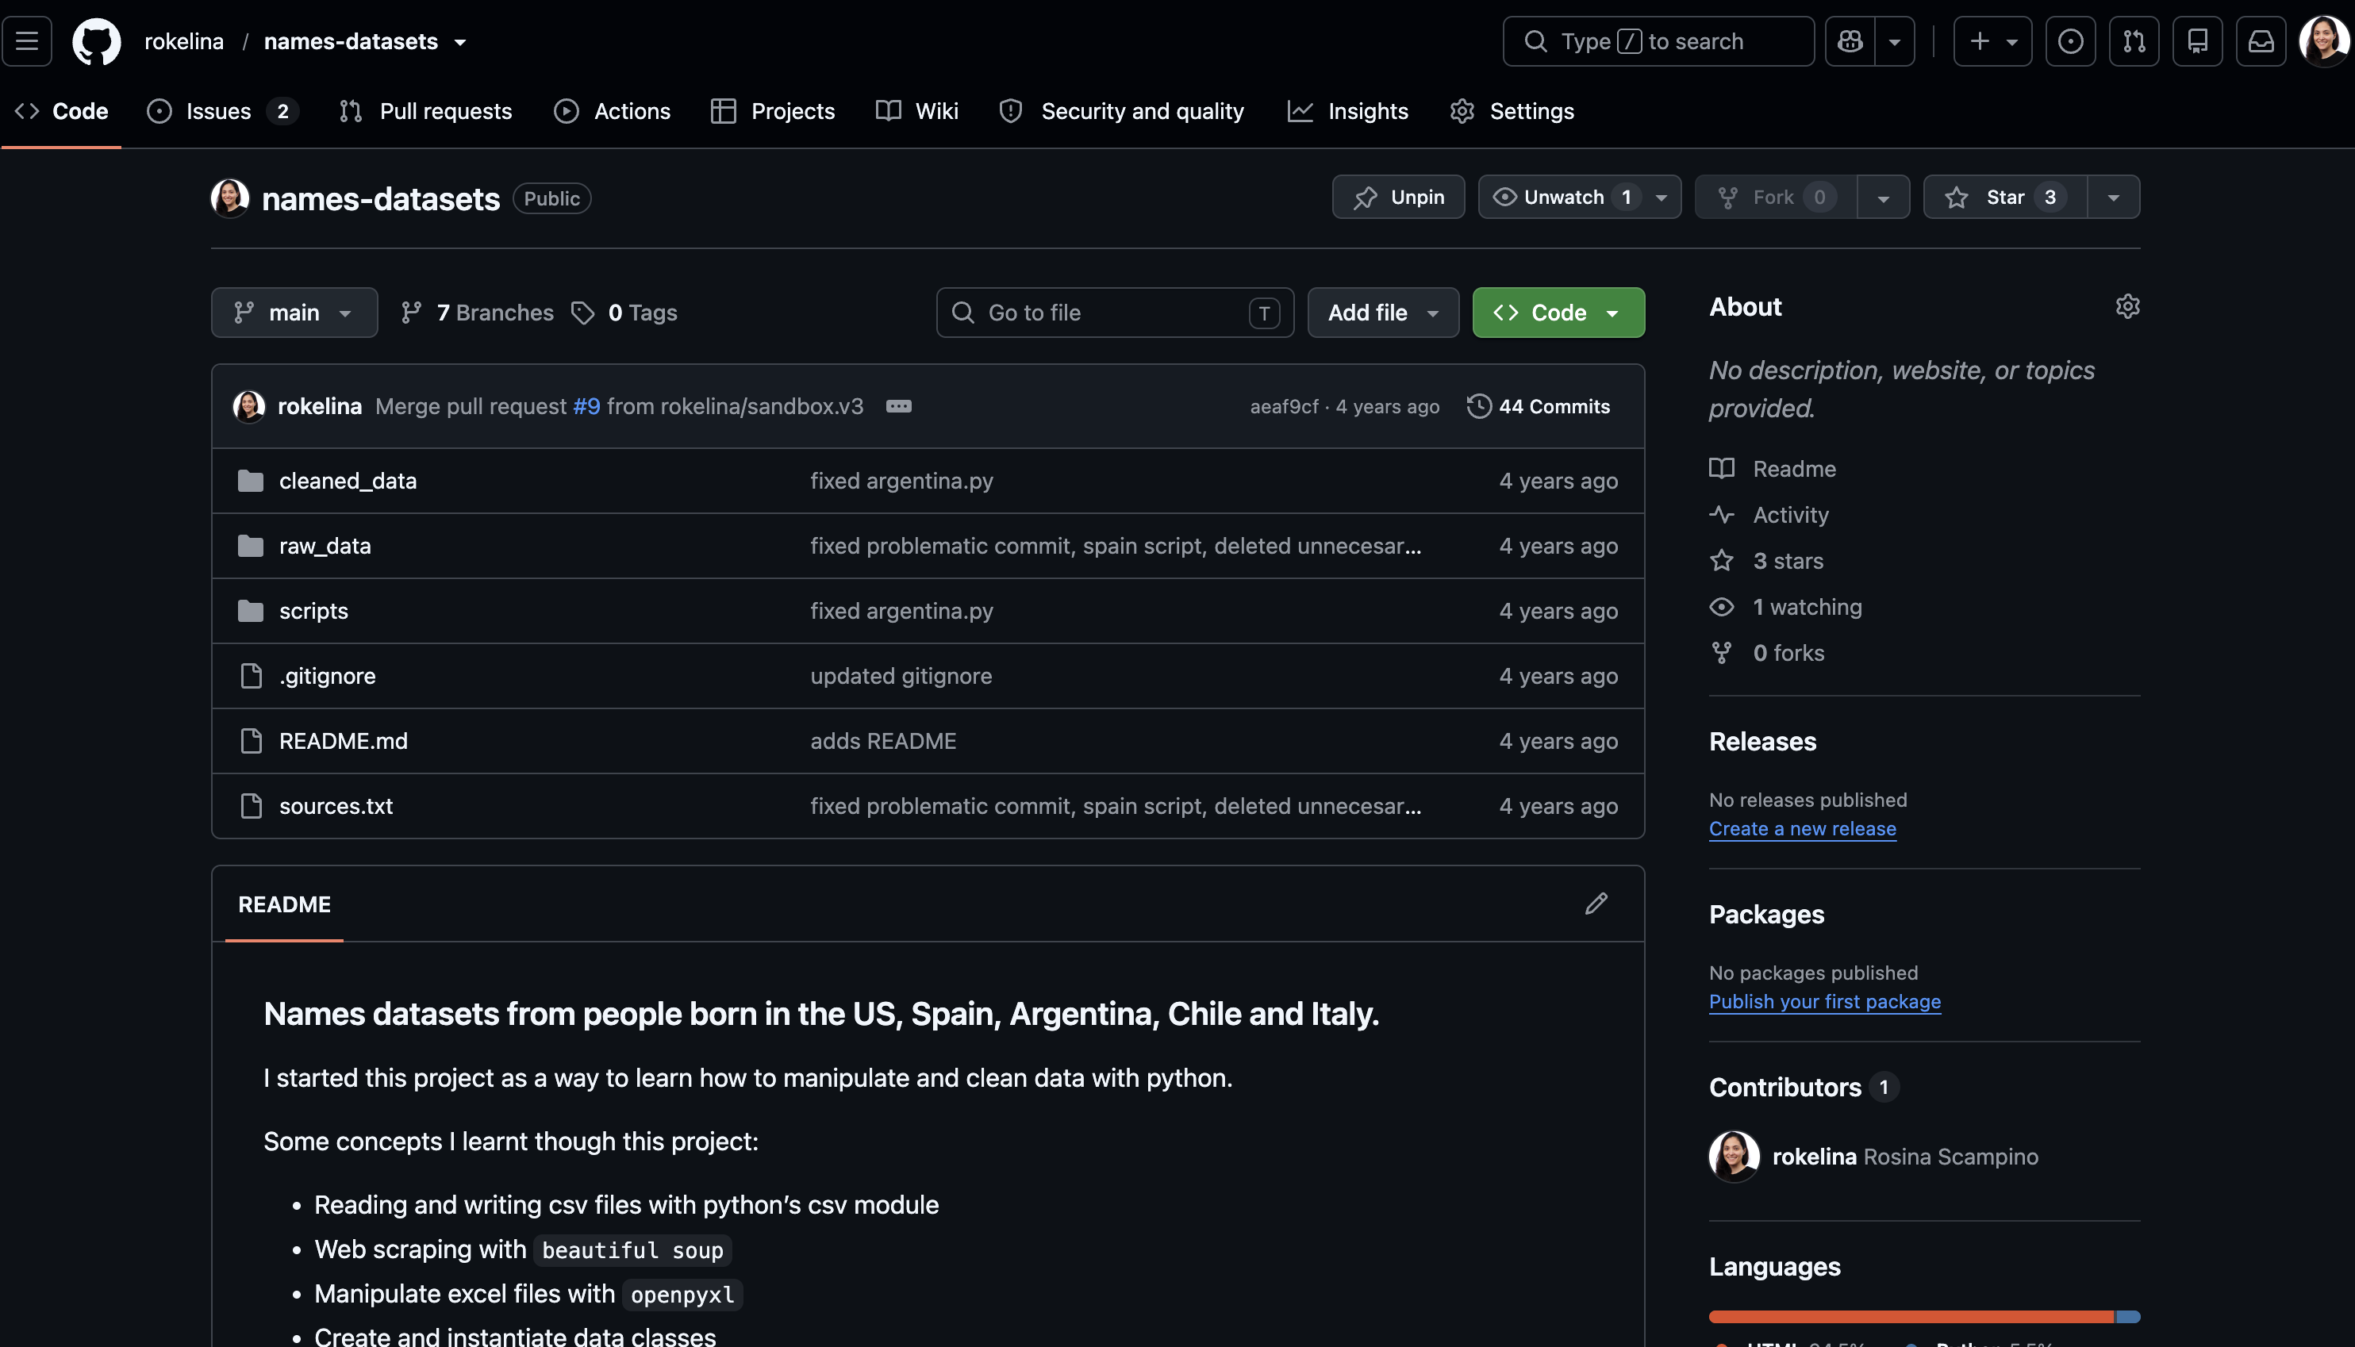Open the create new plus dropdown
The width and height of the screenshot is (2355, 1347).
1992,41
